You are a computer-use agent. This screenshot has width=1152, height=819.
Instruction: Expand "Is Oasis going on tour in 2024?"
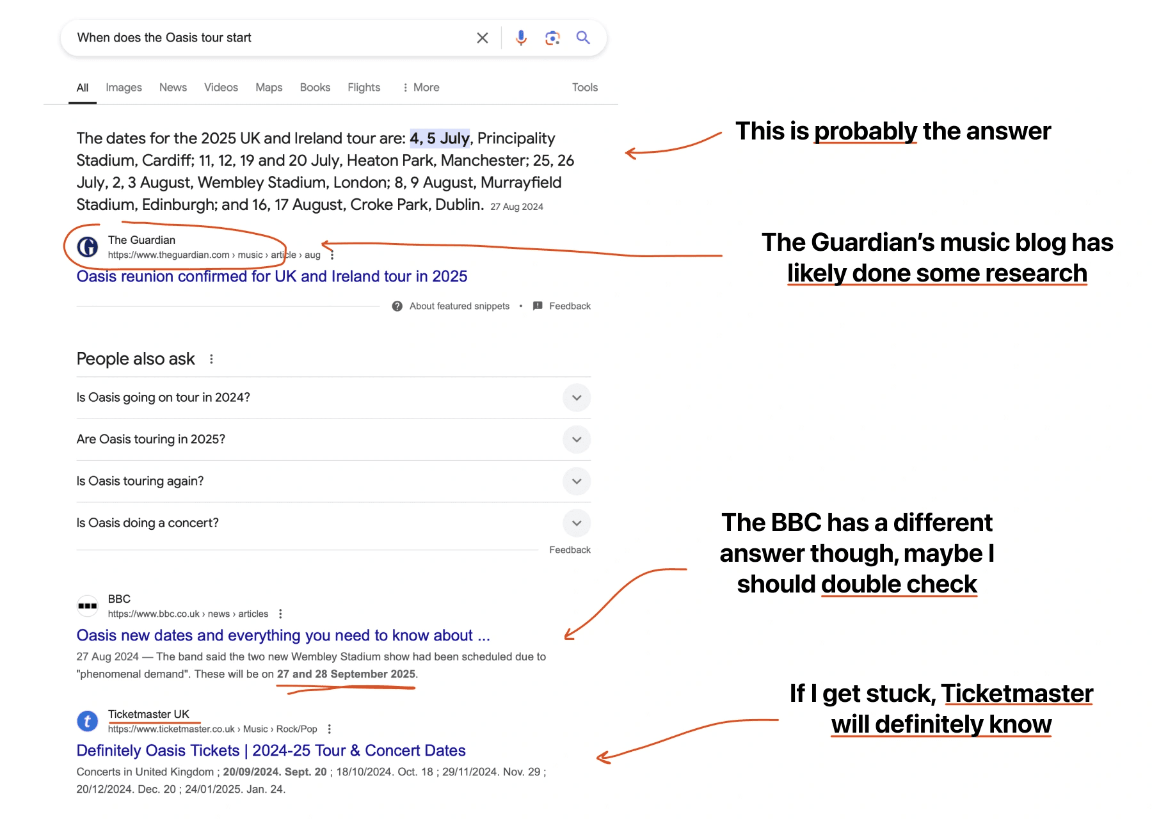click(333, 398)
